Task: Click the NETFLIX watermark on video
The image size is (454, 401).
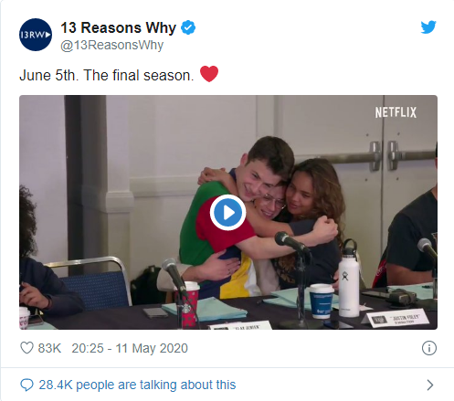Action: [x=396, y=112]
